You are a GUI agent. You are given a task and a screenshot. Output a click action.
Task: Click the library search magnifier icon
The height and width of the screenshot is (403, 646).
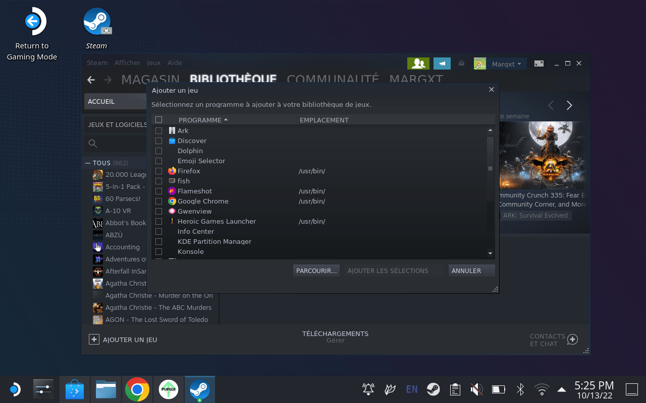click(92, 144)
